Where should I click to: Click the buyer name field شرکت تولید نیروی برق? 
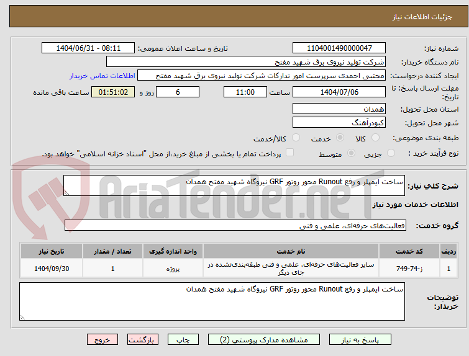click(x=246, y=62)
